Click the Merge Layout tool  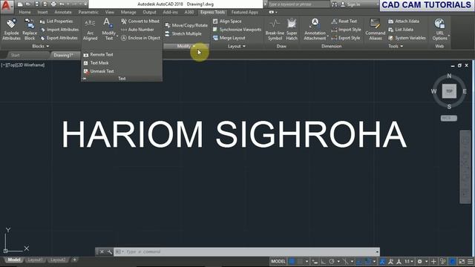229,38
